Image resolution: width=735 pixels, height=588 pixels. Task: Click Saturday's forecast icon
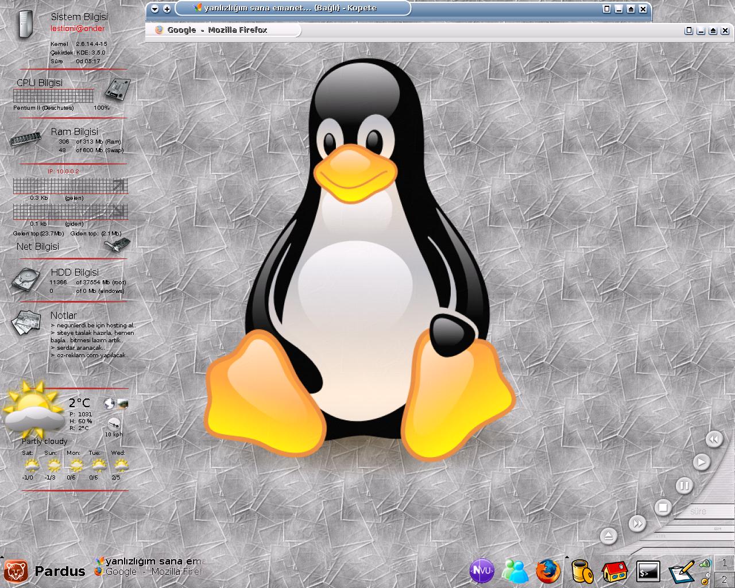point(32,465)
